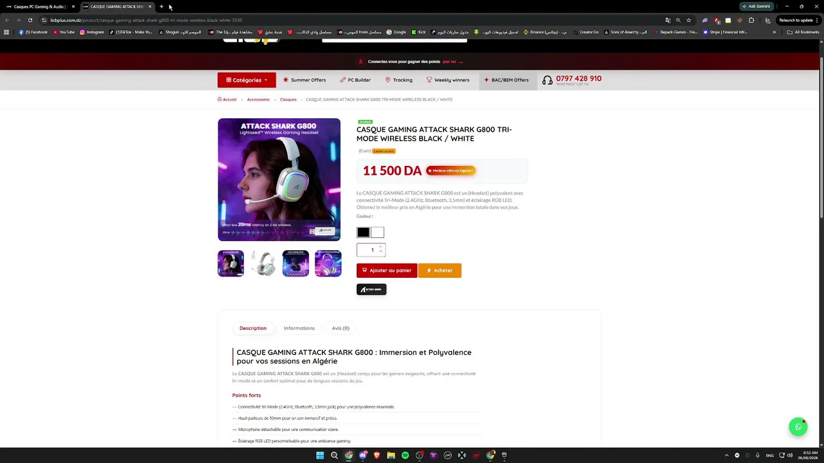Click the taskbar clock showing 8:52 AM
Viewport: 824px width, 463px height.
point(808,455)
